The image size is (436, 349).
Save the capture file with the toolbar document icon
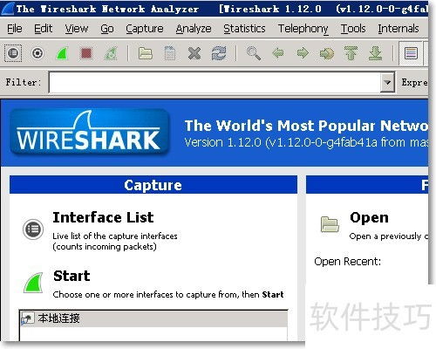click(x=170, y=53)
